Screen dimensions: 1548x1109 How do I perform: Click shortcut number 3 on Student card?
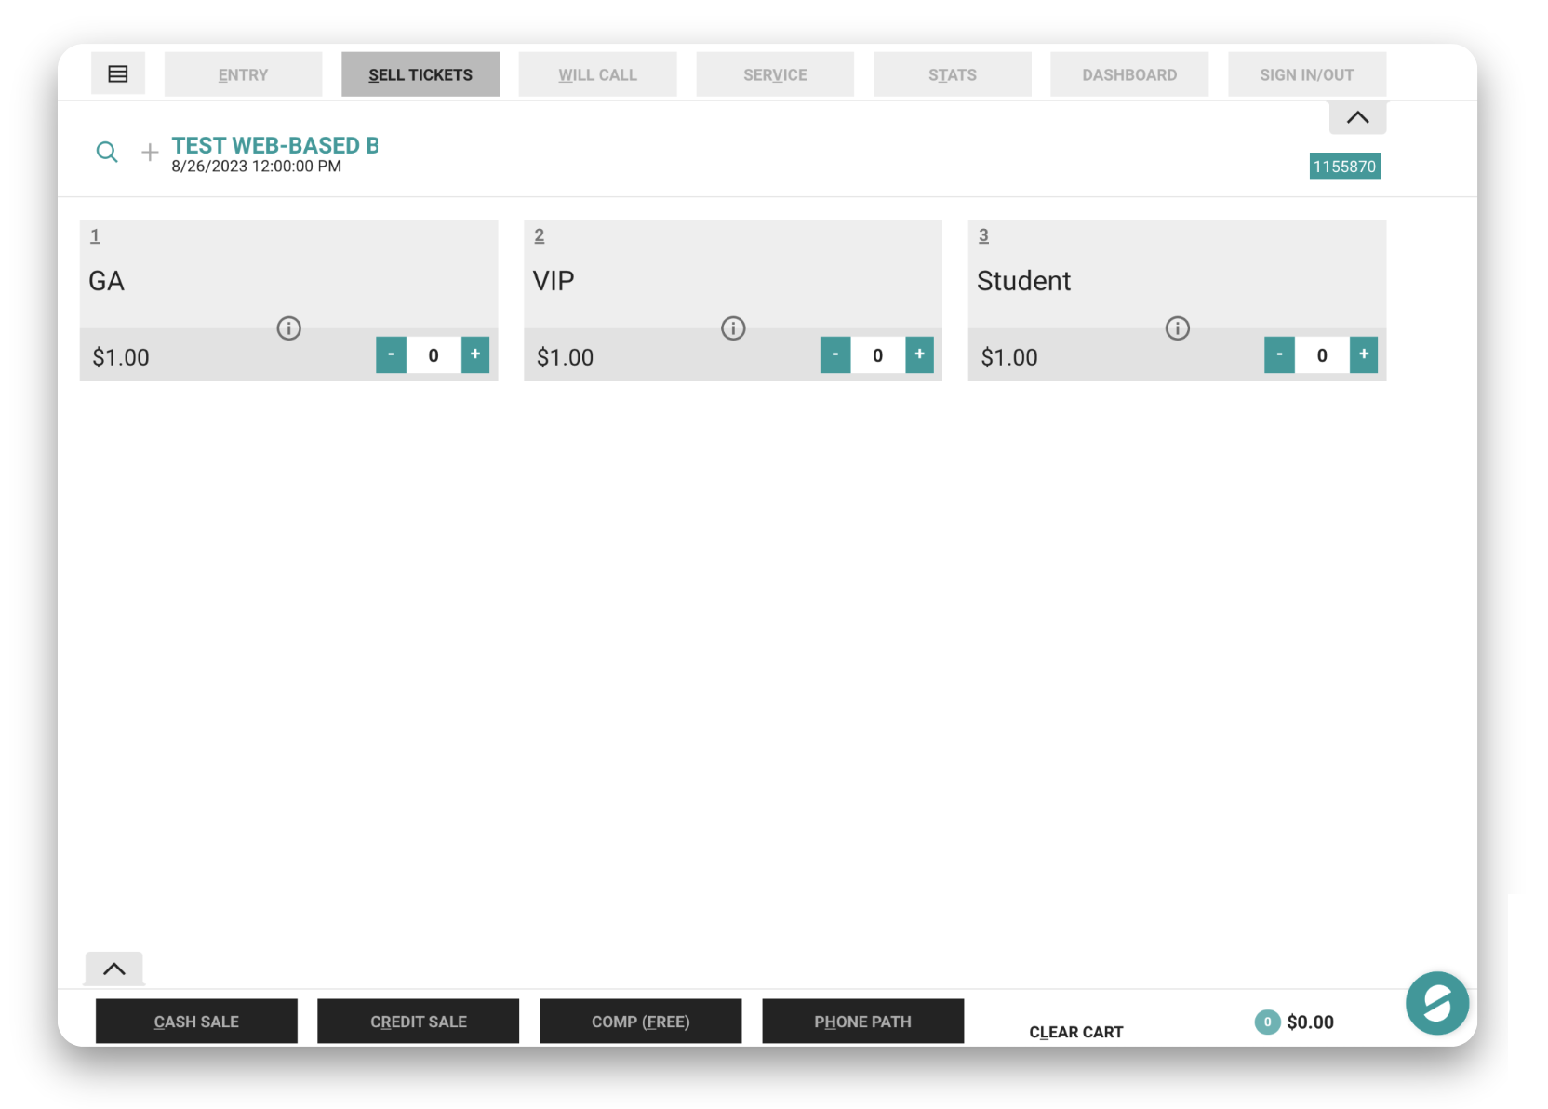(x=983, y=236)
